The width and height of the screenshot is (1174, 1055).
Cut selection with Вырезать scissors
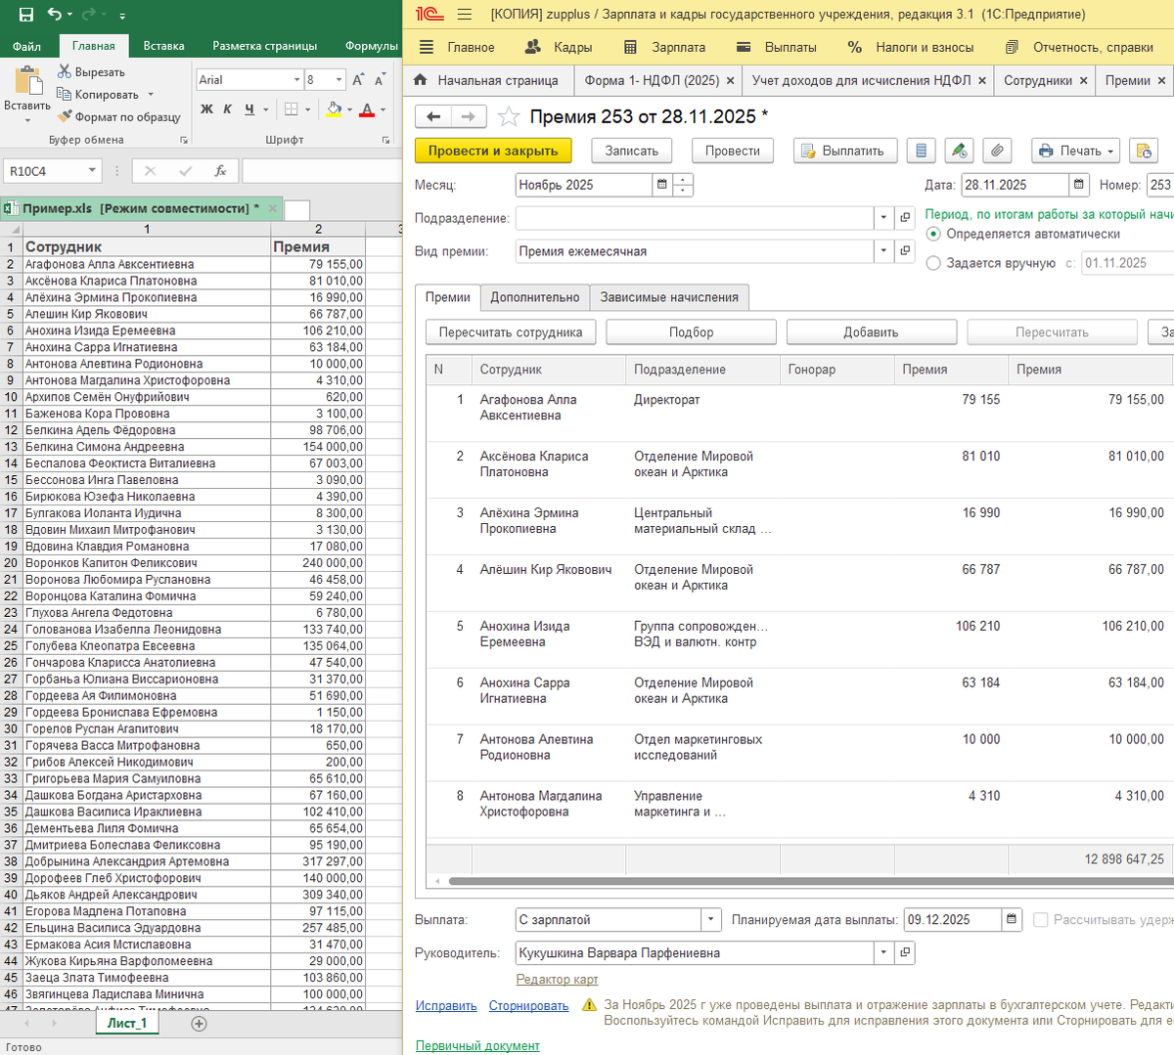(65, 71)
